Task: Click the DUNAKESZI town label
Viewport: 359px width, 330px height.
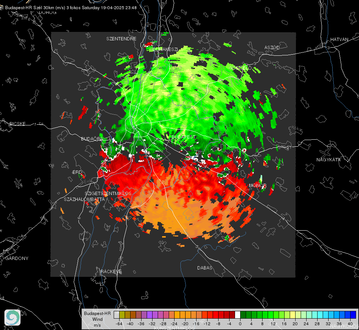Action: pyautogui.click(x=165, y=49)
